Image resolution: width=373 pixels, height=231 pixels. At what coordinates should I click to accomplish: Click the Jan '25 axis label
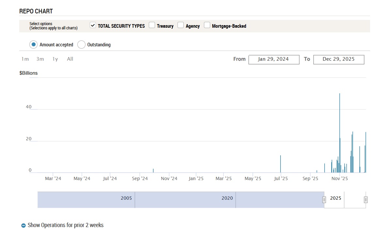point(196,178)
